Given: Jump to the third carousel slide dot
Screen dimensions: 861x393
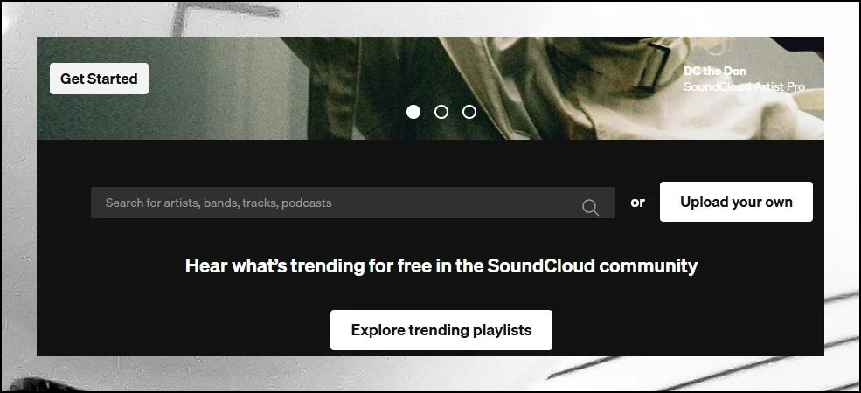Looking at the screenshot, I should pyautogui.click(x=469, y=112).
